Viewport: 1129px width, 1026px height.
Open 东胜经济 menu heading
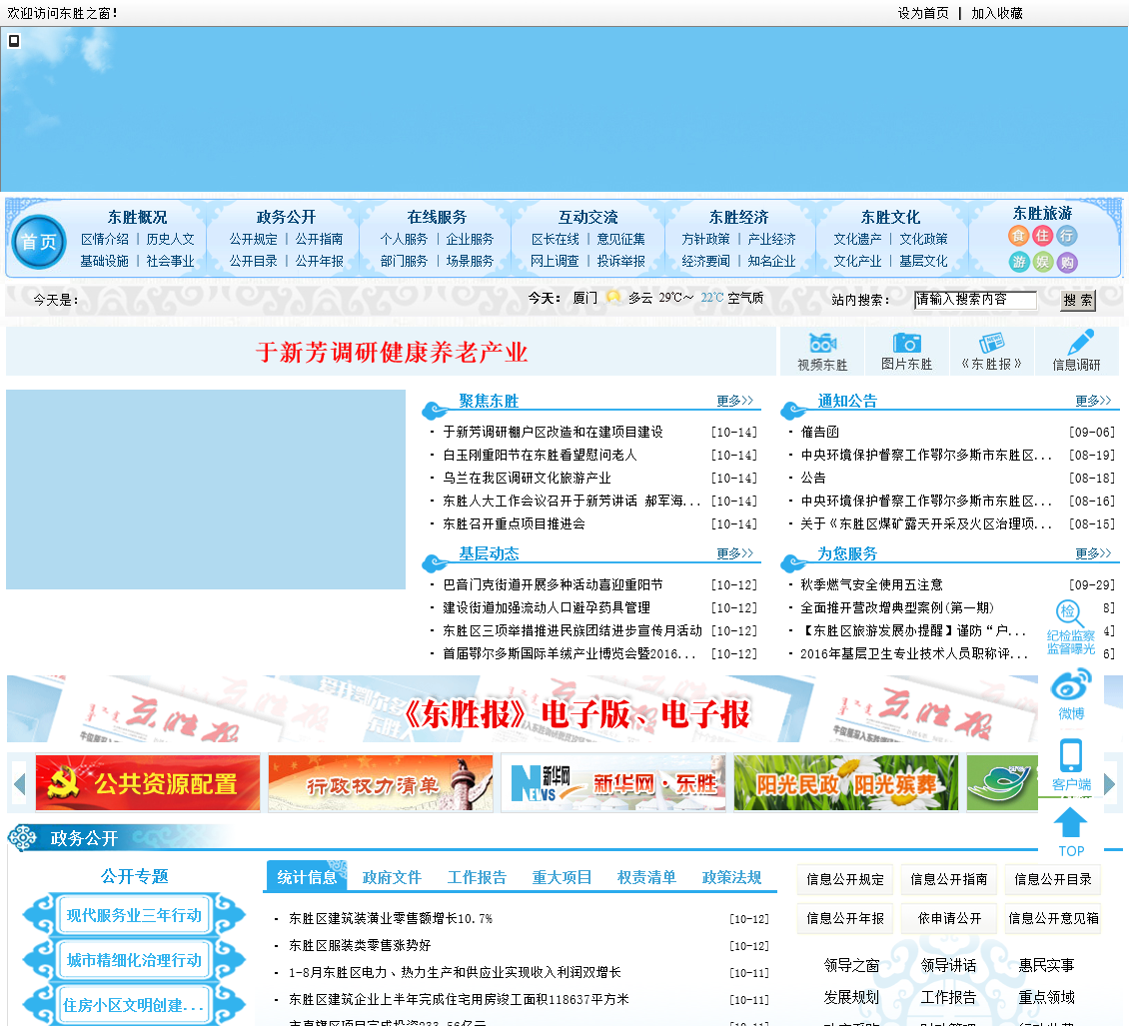pyautogui.click(x=738, y=217)
